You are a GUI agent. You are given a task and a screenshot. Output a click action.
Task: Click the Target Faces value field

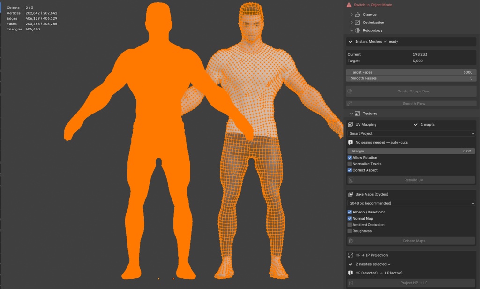click(411, 72)
